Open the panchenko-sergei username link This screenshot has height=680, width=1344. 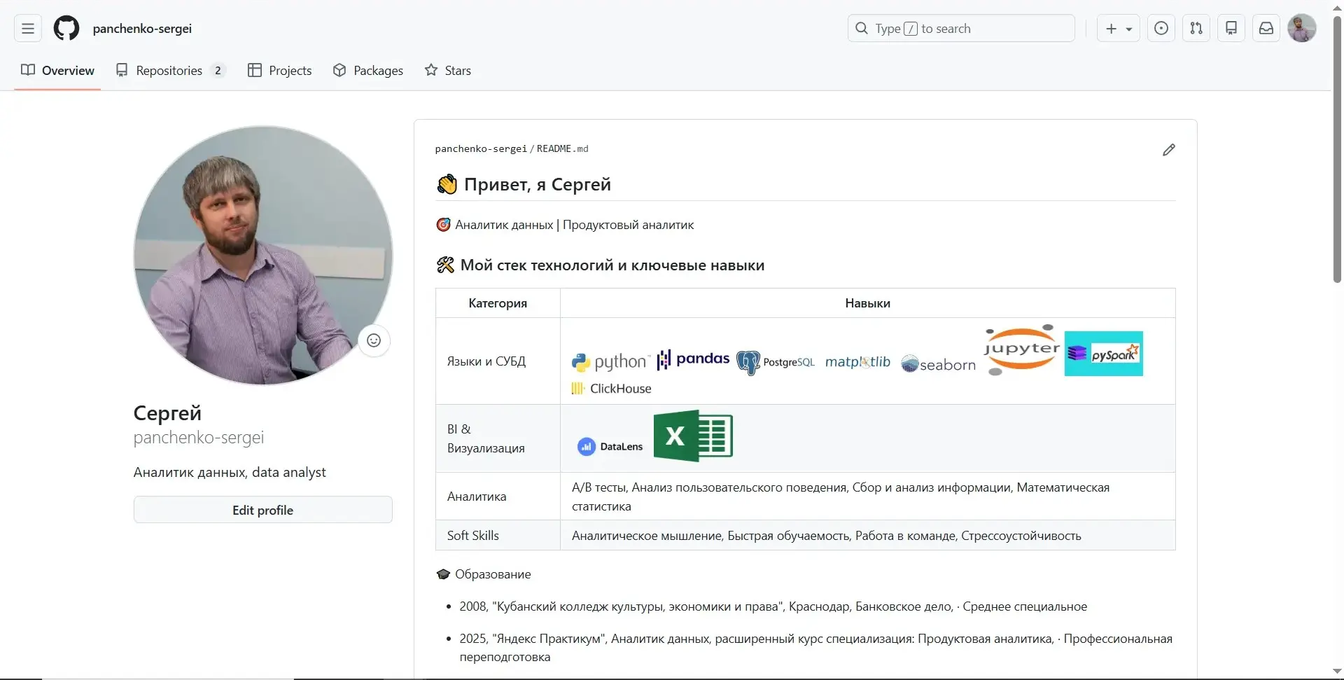[143, 28]
